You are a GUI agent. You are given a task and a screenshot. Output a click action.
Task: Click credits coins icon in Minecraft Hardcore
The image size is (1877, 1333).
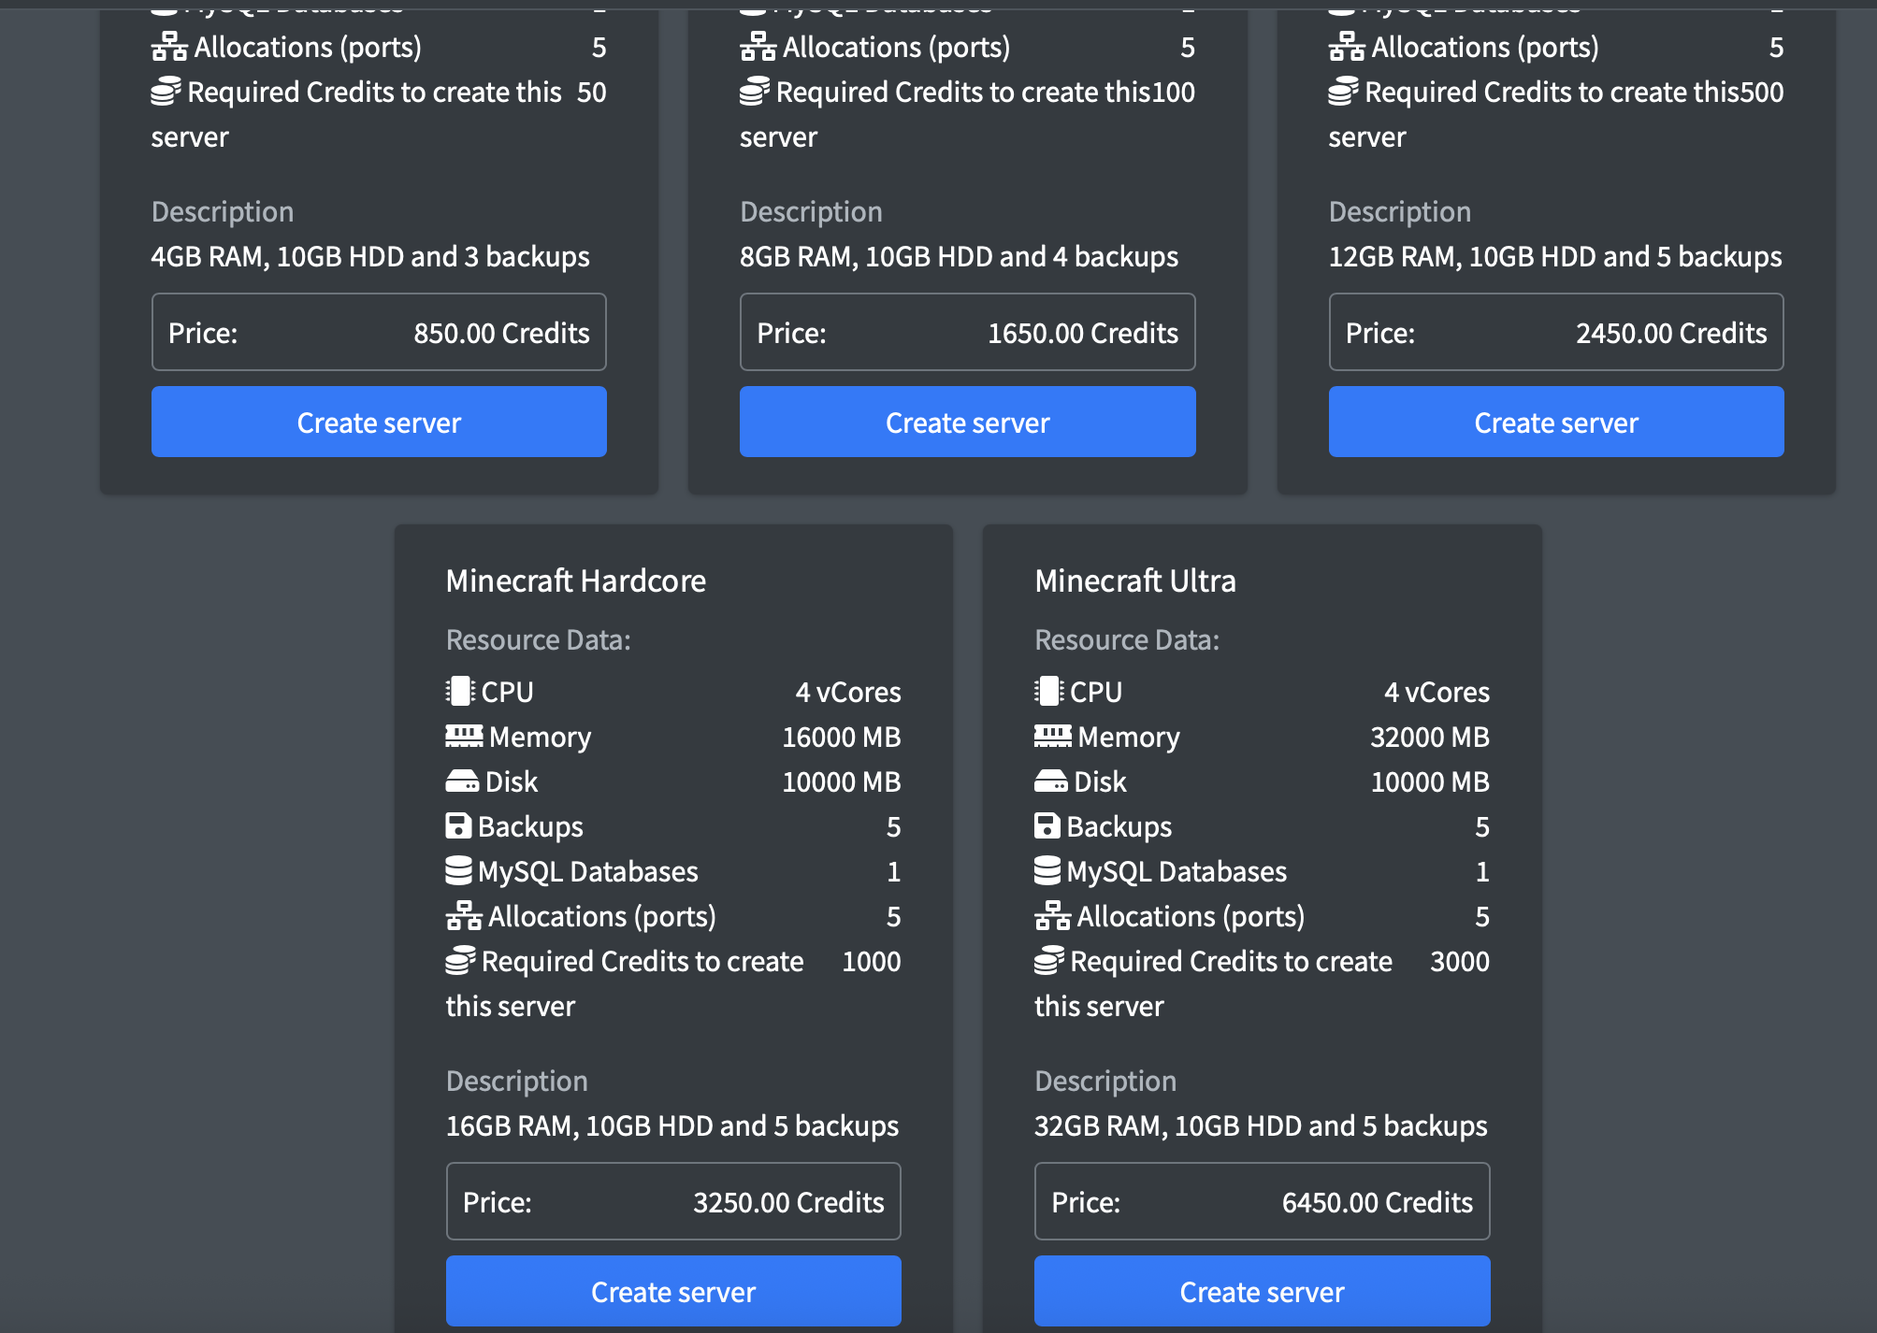click(x=460, y=961)
